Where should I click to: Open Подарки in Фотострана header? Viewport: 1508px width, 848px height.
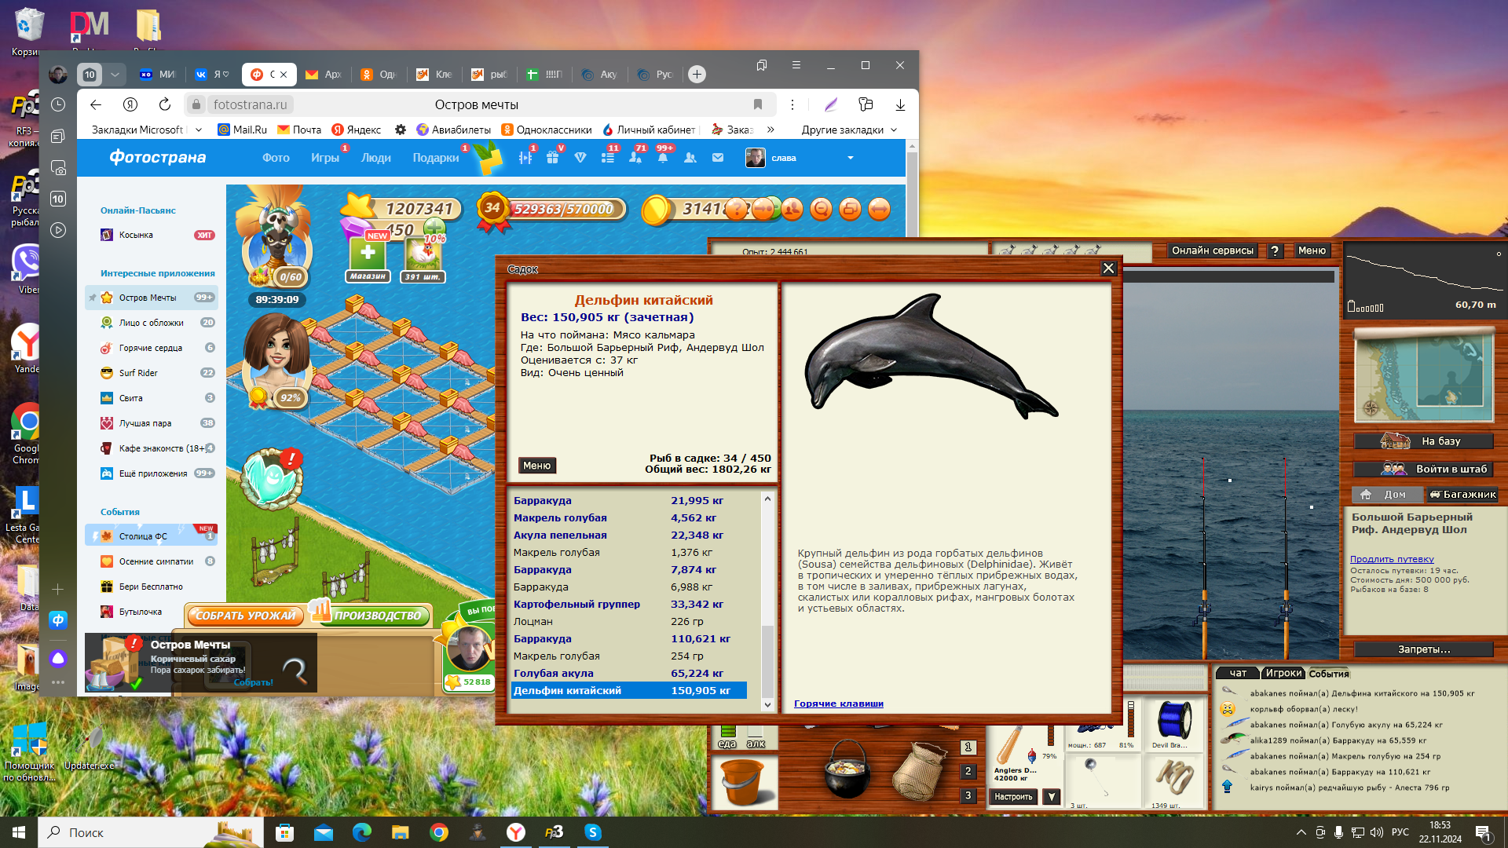coord(436,158)
